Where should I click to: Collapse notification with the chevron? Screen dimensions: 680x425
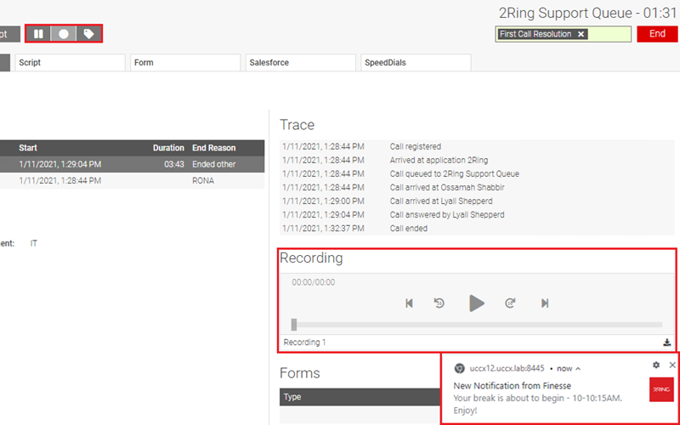coord(578,369)
